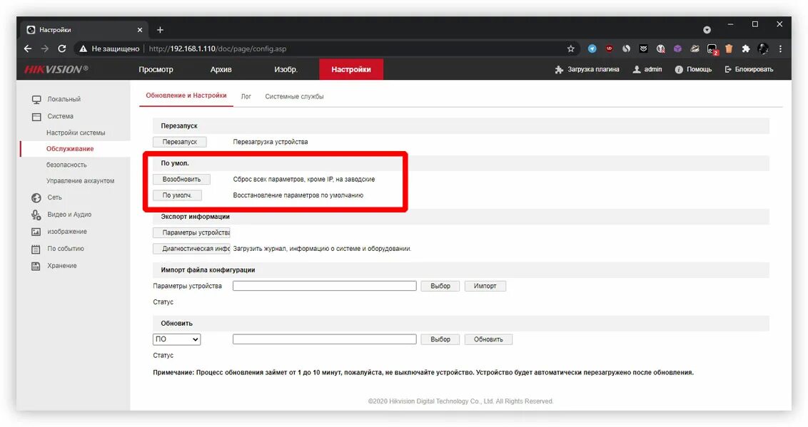The height and width of the screenshot is (427, 808).
Task: Click the Блокировать logout icon
Action: tap(728, 69)
